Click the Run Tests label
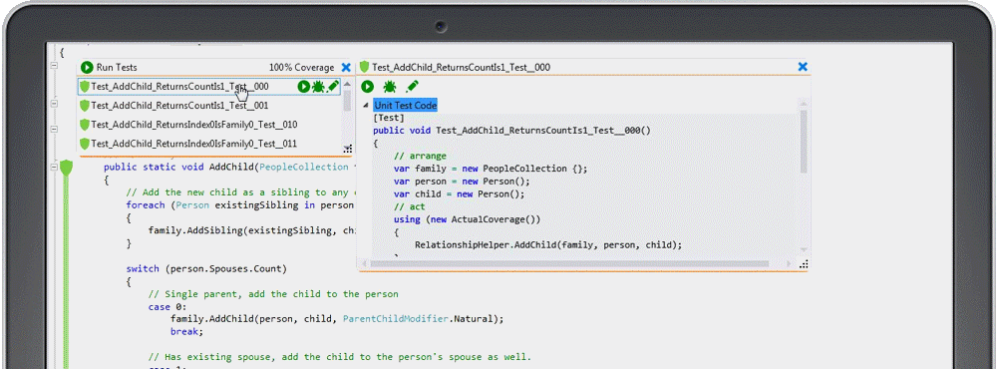Screen dimensions: 998x369 [117, 68]
